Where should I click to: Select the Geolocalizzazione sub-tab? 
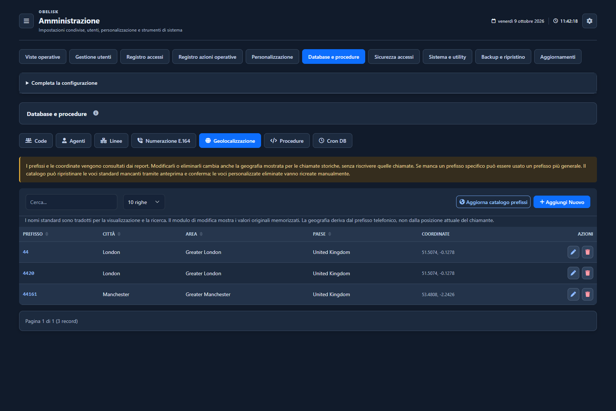[230, 141]
